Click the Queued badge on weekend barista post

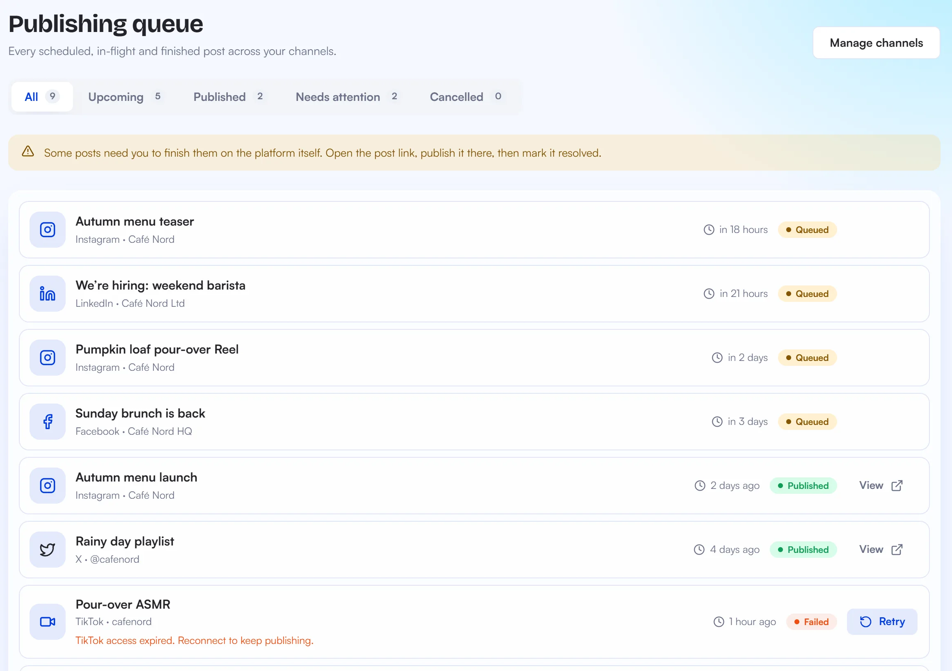click(x=807, y=294)
